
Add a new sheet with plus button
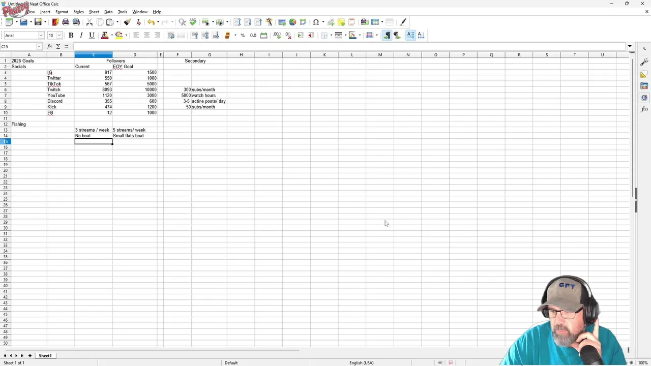tap(29, 356)
